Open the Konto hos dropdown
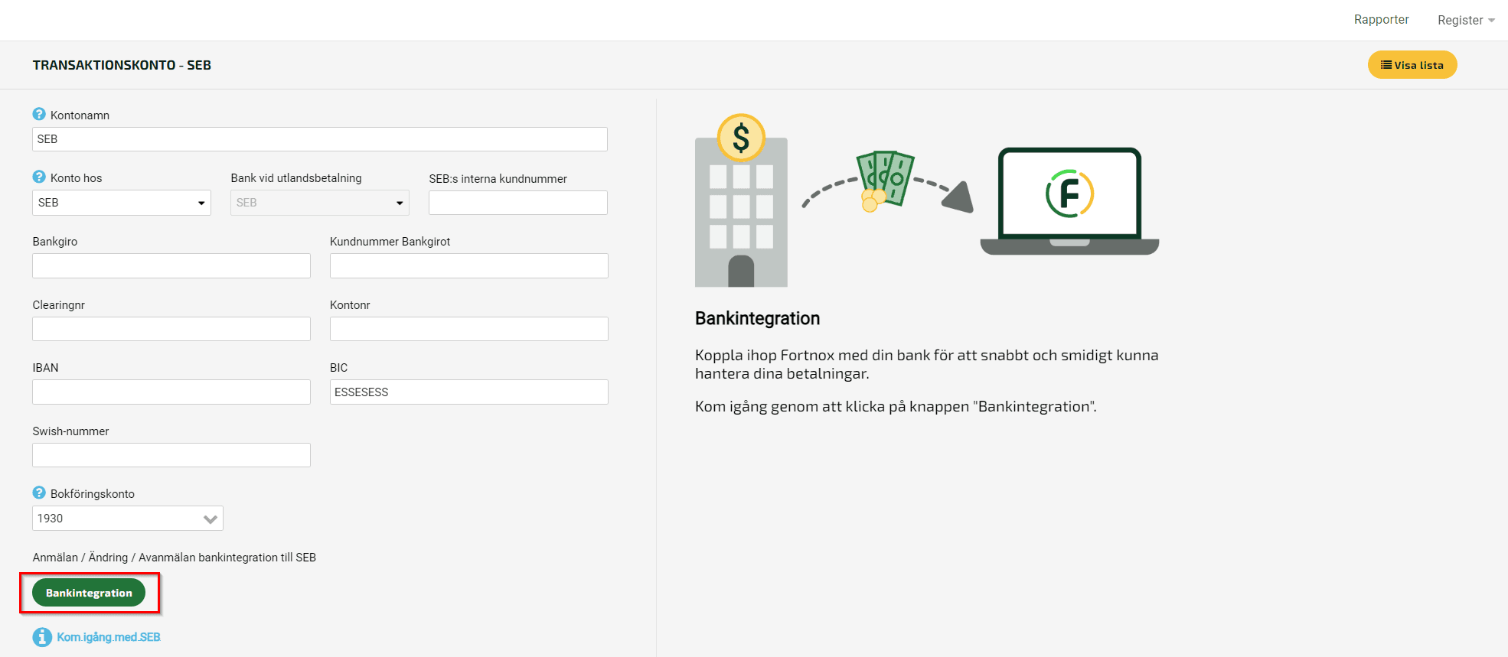 click(x=122, y=203)
